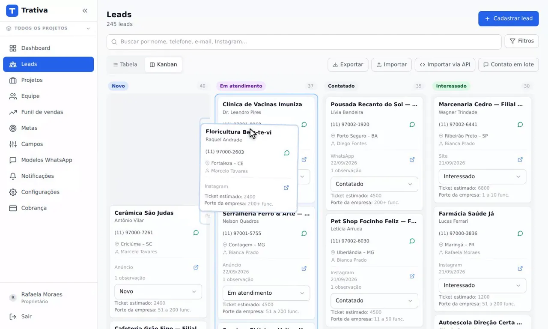Open Autoescola Direção Certa card title
The image size is (548, 329).
coord(480,323)
